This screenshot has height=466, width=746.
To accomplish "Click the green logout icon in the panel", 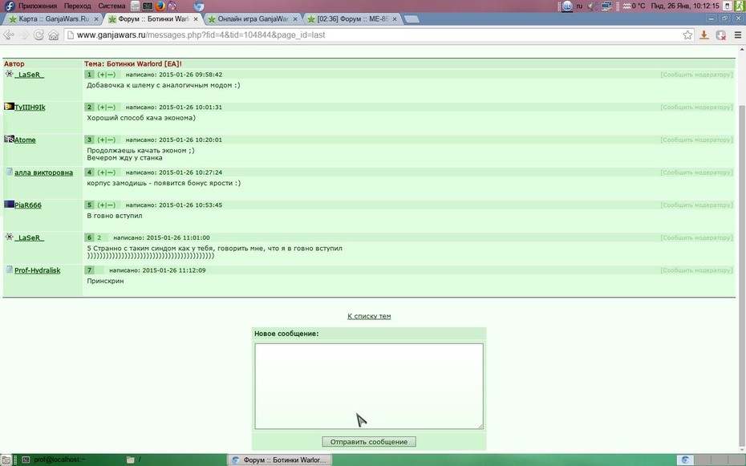I will pos(740,6).
